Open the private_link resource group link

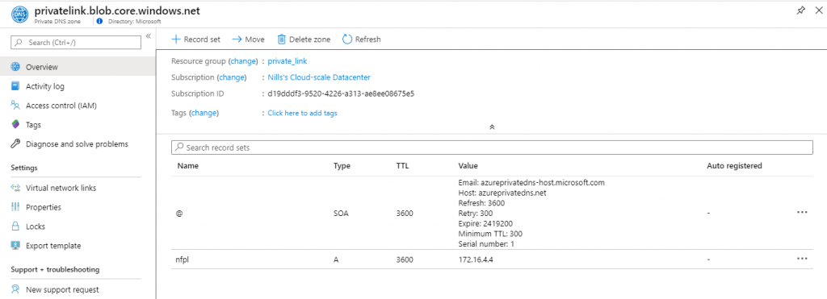pos(288,61)
